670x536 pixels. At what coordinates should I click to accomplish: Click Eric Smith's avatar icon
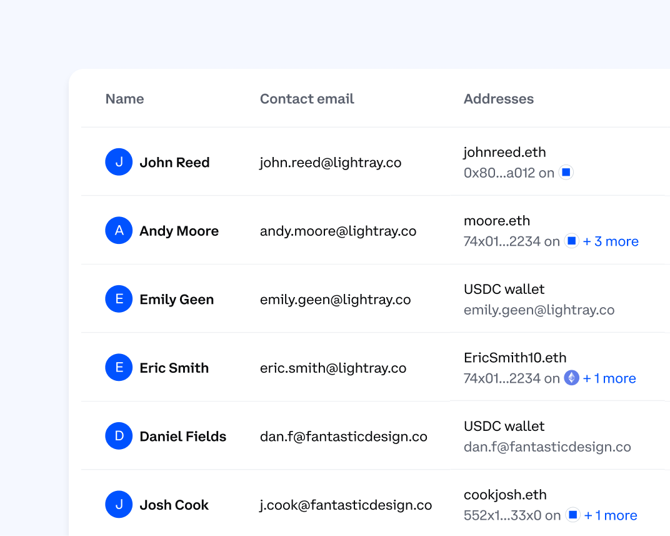click(x=119, y=368)
